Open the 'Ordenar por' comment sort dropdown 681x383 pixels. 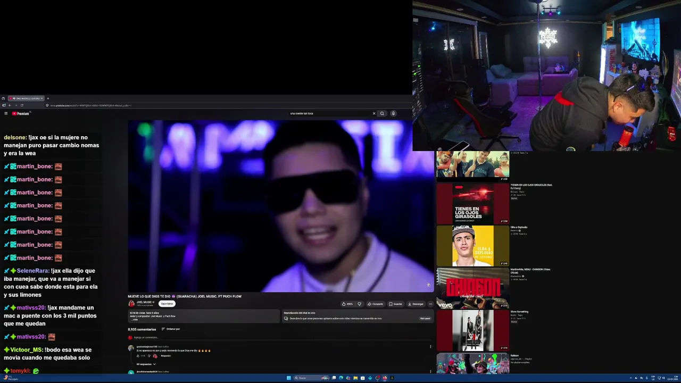171,329
